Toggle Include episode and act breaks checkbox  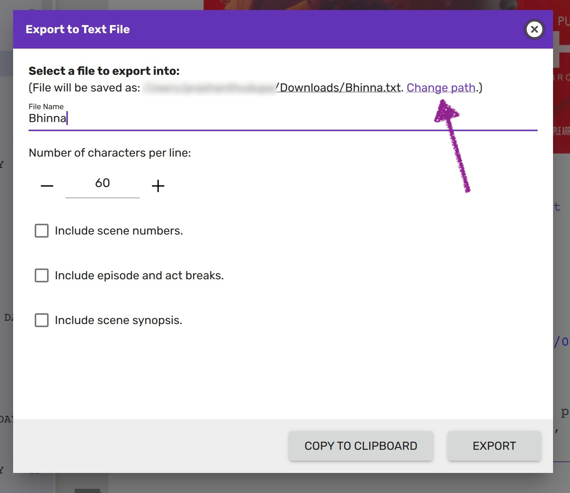point(42,275)
